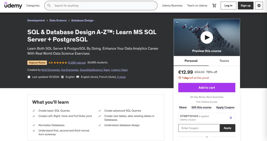Expand 4 more subtitle languages
Image resolution: width=267 pixels, height=141 pixels.
(121, 77)
